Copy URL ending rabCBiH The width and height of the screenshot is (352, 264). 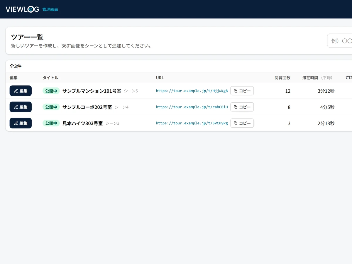pos(242,107)
